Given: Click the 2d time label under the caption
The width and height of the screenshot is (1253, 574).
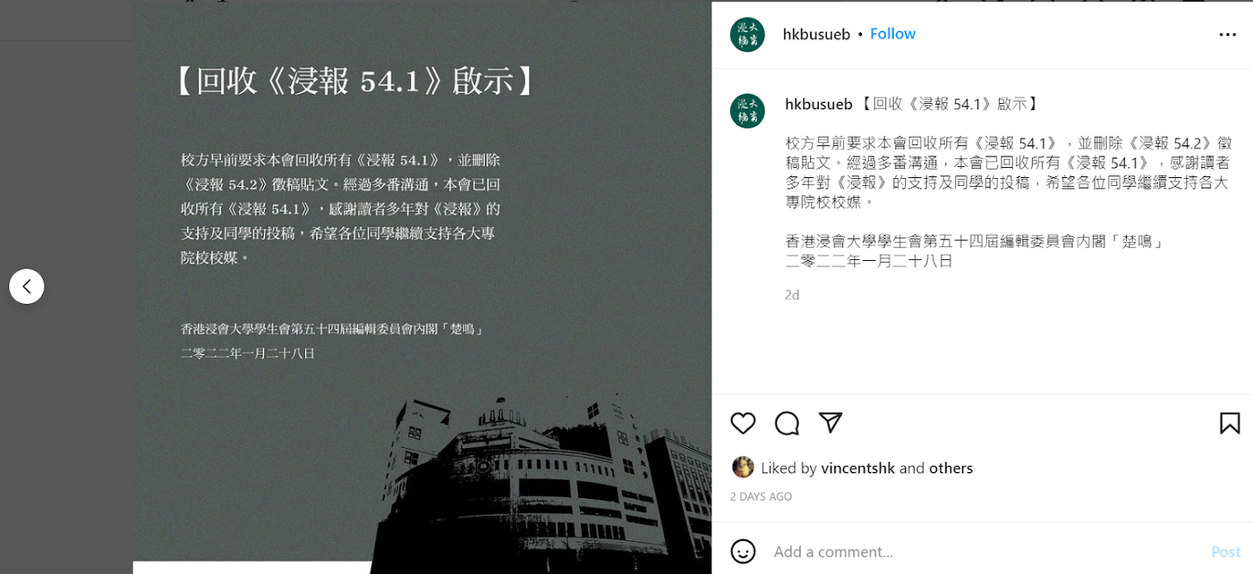Looking at the screenshot, I should [792, 294].
